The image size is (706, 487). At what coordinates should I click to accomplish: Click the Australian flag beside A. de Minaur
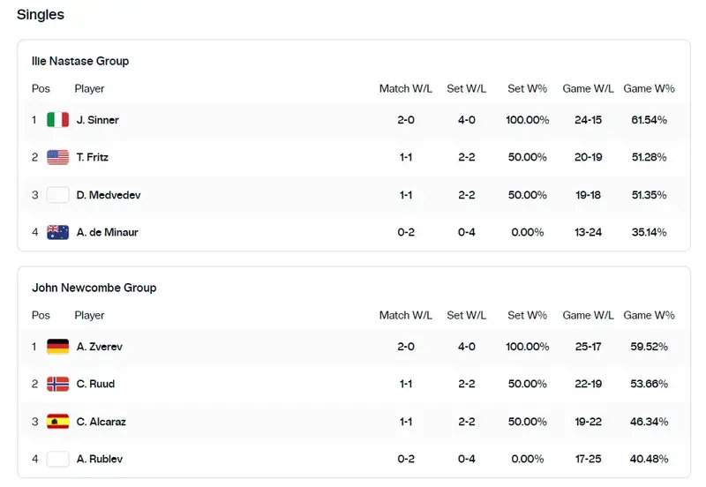[57, 232]
